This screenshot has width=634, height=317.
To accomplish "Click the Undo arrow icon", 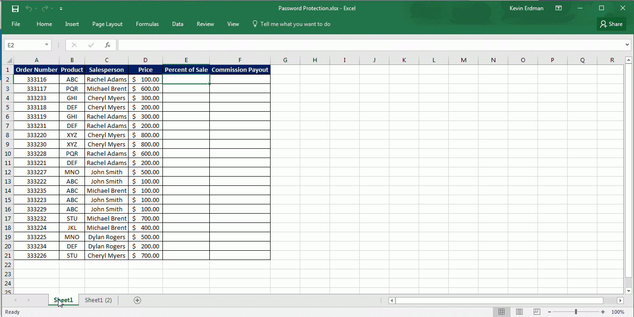I will tap(29, 9).
